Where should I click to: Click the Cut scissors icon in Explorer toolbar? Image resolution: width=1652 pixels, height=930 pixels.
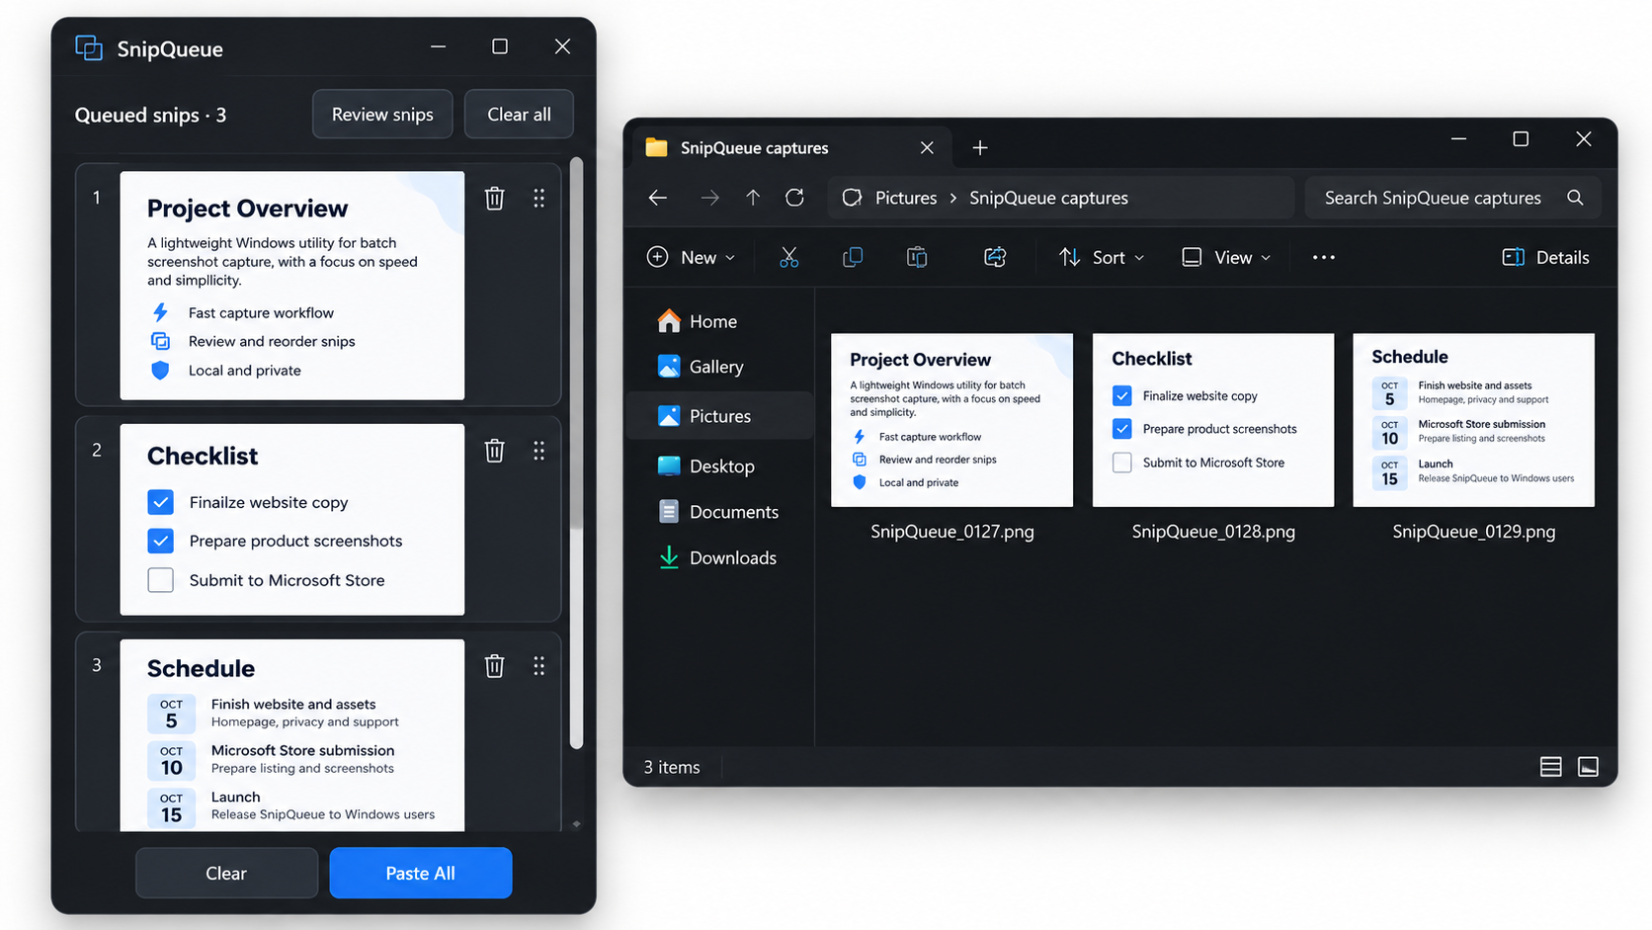pos(788,257)
